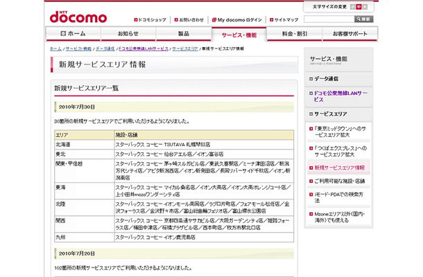Click the 新規サービスエリア一覧 section heading

coord(86,88)
